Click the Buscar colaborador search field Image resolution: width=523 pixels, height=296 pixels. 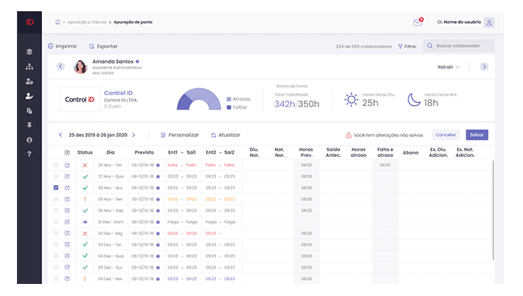pos(459,46)
